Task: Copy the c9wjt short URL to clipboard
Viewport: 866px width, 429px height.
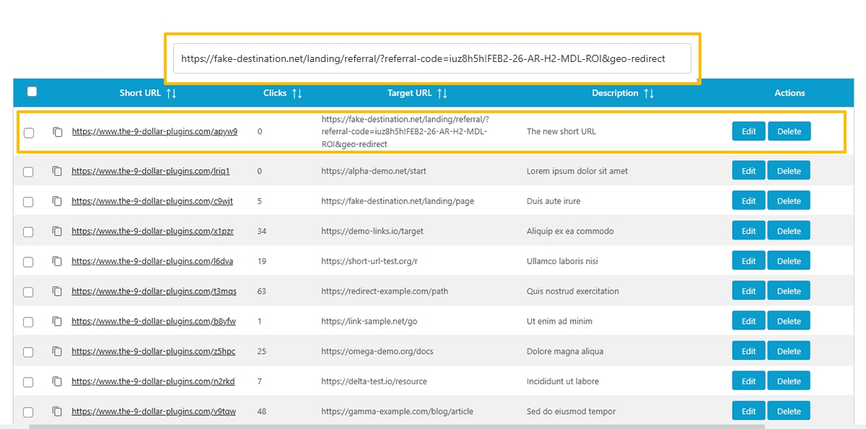Action: (x=57, y=200)
